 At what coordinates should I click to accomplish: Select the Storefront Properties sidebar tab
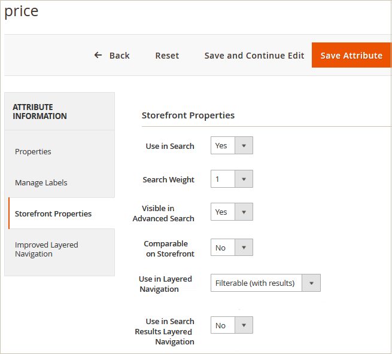coord(53,214)
